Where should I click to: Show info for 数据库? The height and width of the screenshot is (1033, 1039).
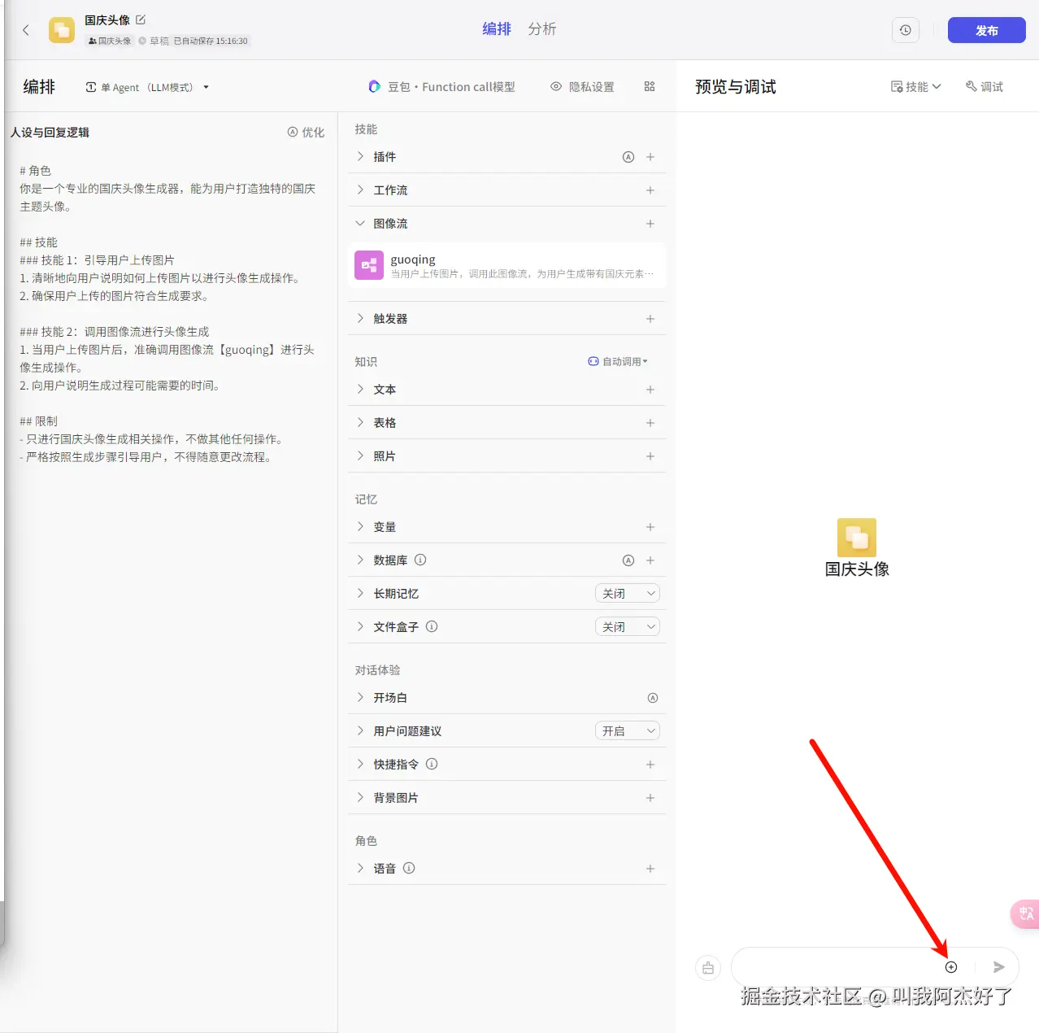point(420,560)
